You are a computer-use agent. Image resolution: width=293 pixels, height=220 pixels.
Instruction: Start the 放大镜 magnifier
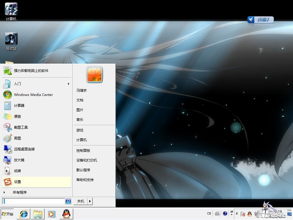coord(19,160)
